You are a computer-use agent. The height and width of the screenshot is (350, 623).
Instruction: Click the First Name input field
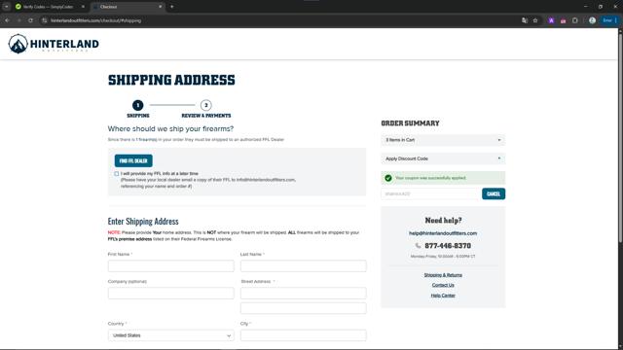pos(171,265)
